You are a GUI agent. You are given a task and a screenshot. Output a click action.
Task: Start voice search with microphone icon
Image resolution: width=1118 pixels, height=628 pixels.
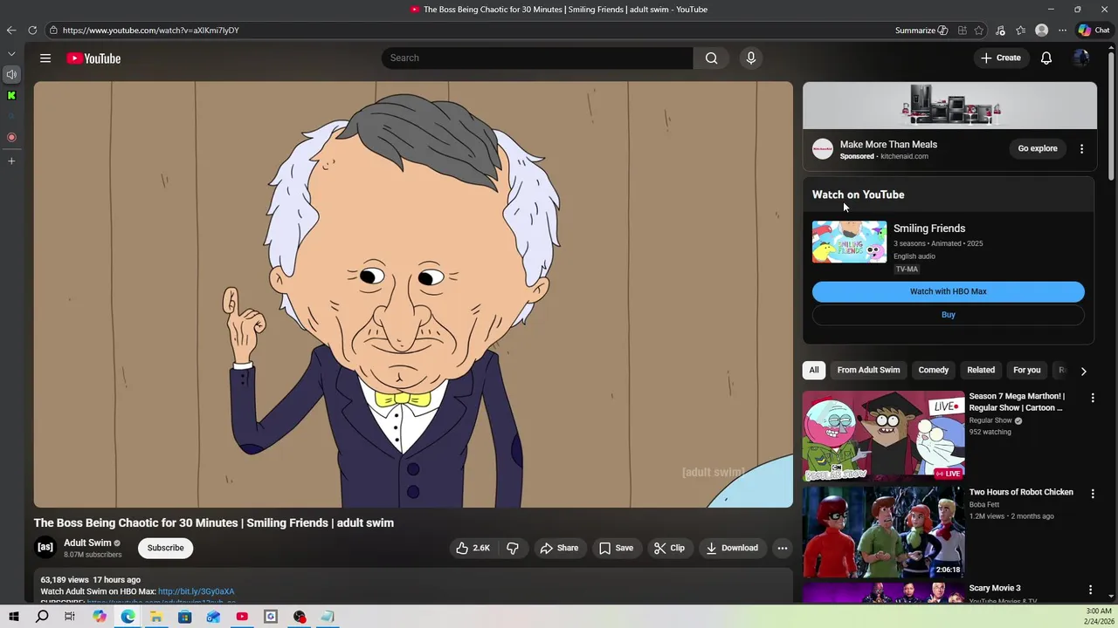coord(750,58)
